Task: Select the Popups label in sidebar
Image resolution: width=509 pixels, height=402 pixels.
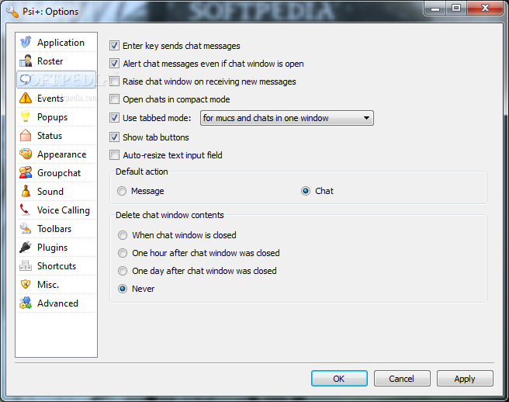Action: 53,117
